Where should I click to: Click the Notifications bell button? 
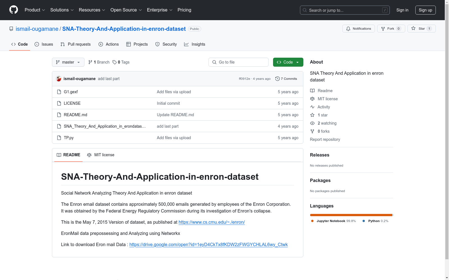[359, 29]
